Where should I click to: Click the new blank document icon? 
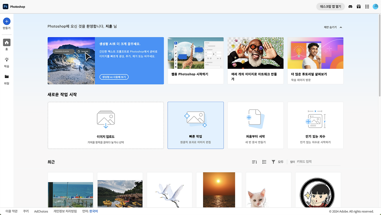tap(255, 119)
